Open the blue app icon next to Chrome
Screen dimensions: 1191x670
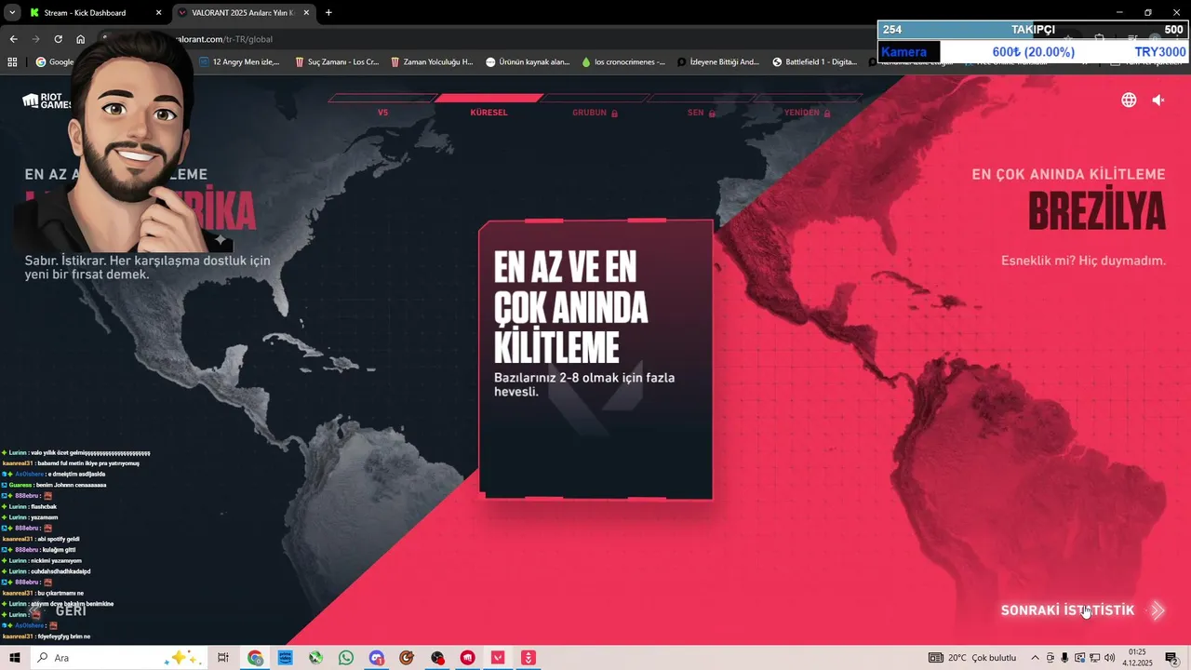click(286, 658)
